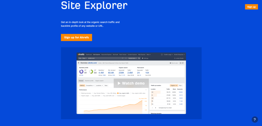Open the Subdomains dropdown
The image size is (262, 126).
click(x=133, y=58)
